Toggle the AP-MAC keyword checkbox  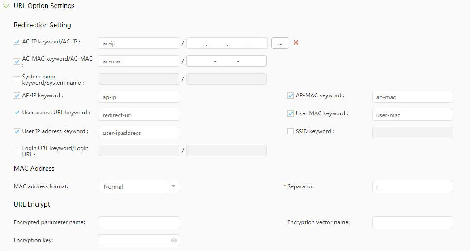tap(291, 95)
